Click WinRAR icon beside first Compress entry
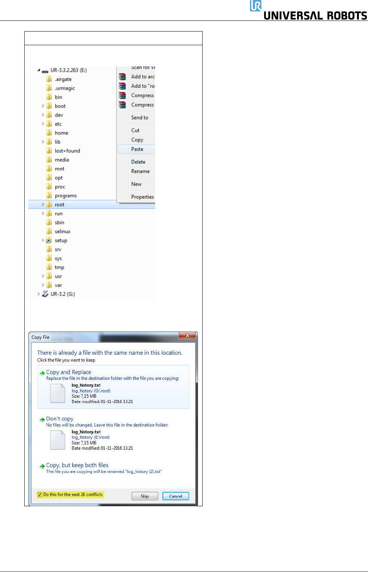 coord(122,95)
